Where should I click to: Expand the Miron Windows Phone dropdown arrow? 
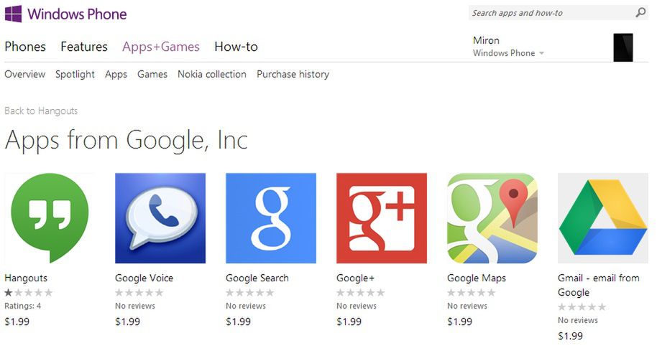click(x=541, y=53)
